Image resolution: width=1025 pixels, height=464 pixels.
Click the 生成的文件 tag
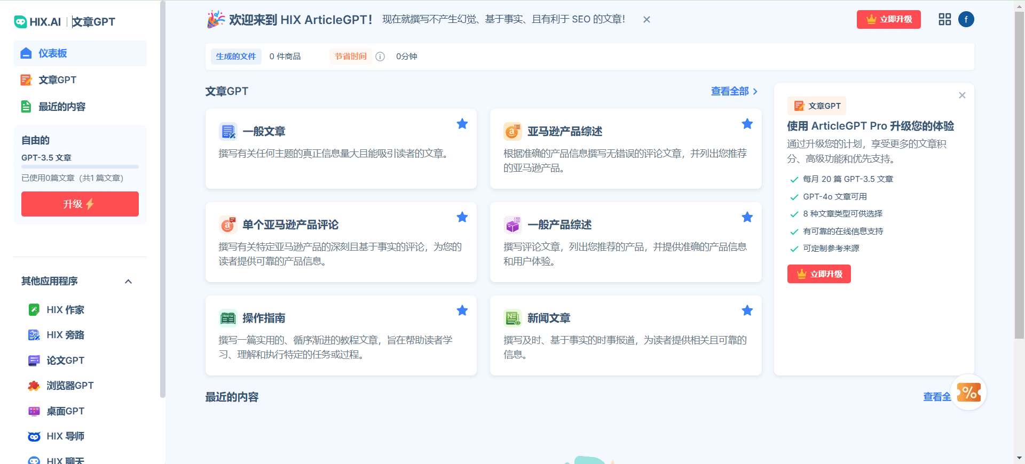point(236,57)
